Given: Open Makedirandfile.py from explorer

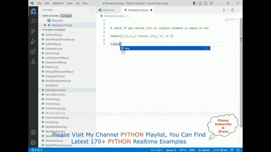Looking at the screenshot, I should coord(56,62).
